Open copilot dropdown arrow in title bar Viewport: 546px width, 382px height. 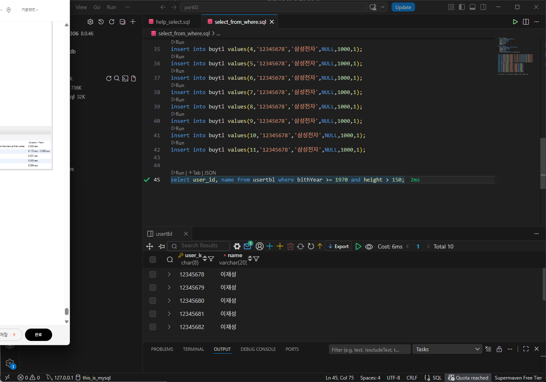[383, 7]
